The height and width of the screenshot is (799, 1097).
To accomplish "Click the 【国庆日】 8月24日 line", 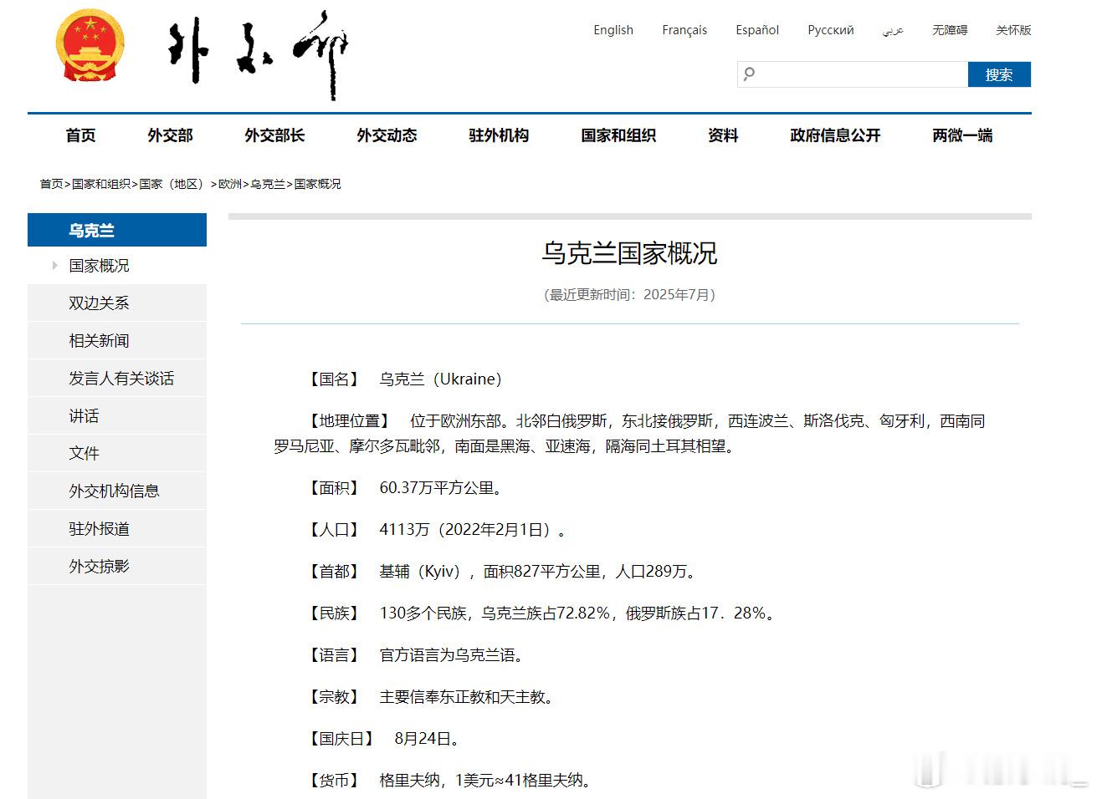I will point(383,739).
